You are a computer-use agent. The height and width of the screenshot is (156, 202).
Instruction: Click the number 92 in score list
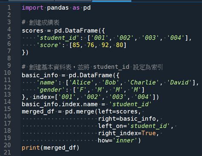pyautogui.click(x=105, y=45)
